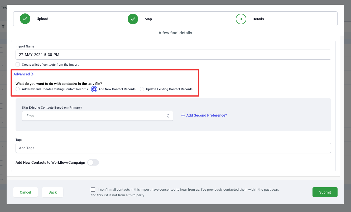This screenshot has width=351, height=212.
Task: Click the up-down arrows in Email selector
Action: (x=168, y=116)
